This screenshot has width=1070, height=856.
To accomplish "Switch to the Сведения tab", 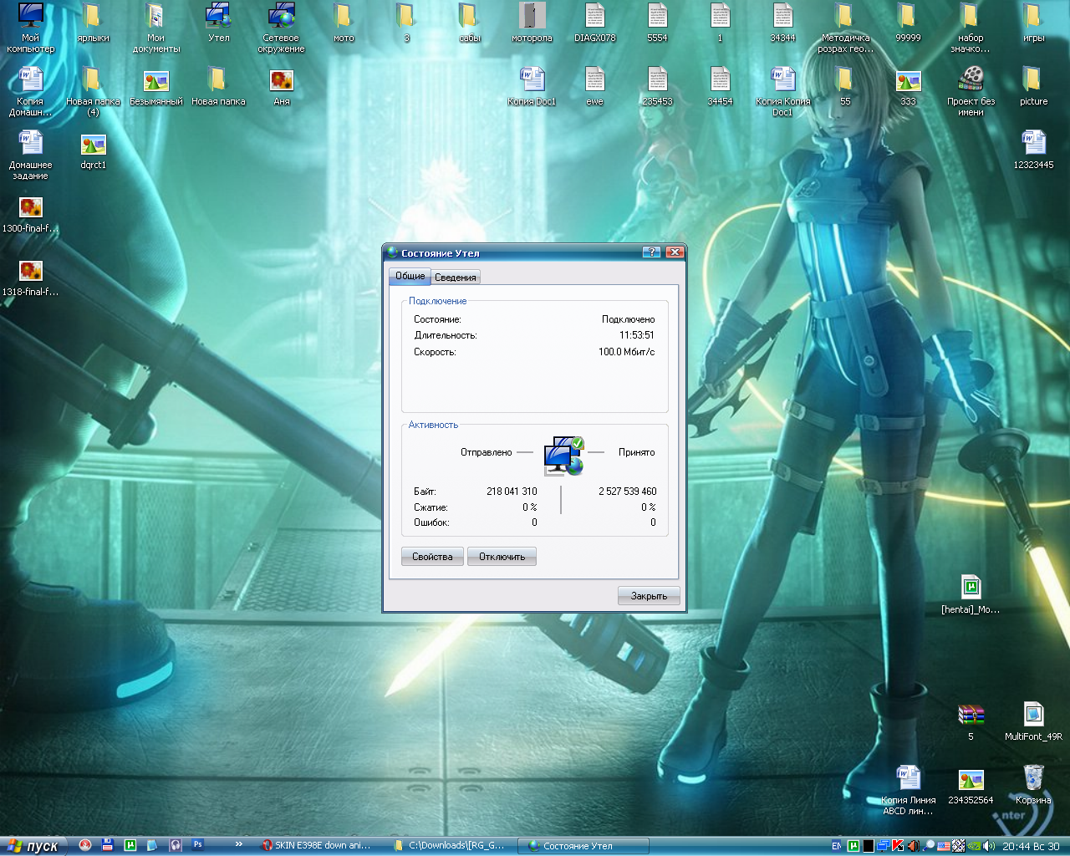I will (456, 278).
